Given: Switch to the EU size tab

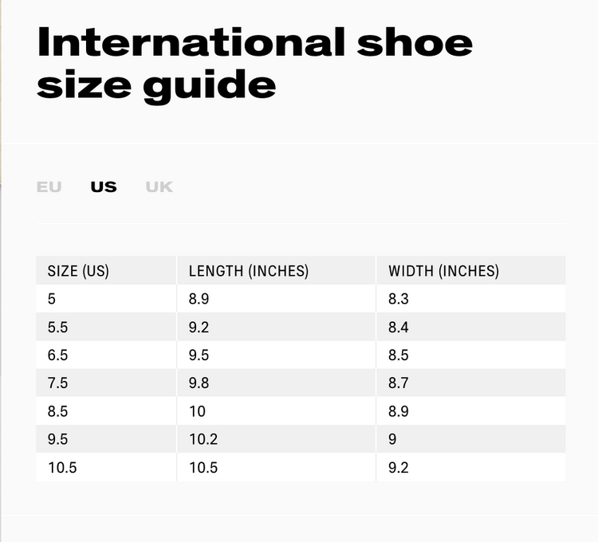Looking at the screenshot, I should tap(49, 187).
